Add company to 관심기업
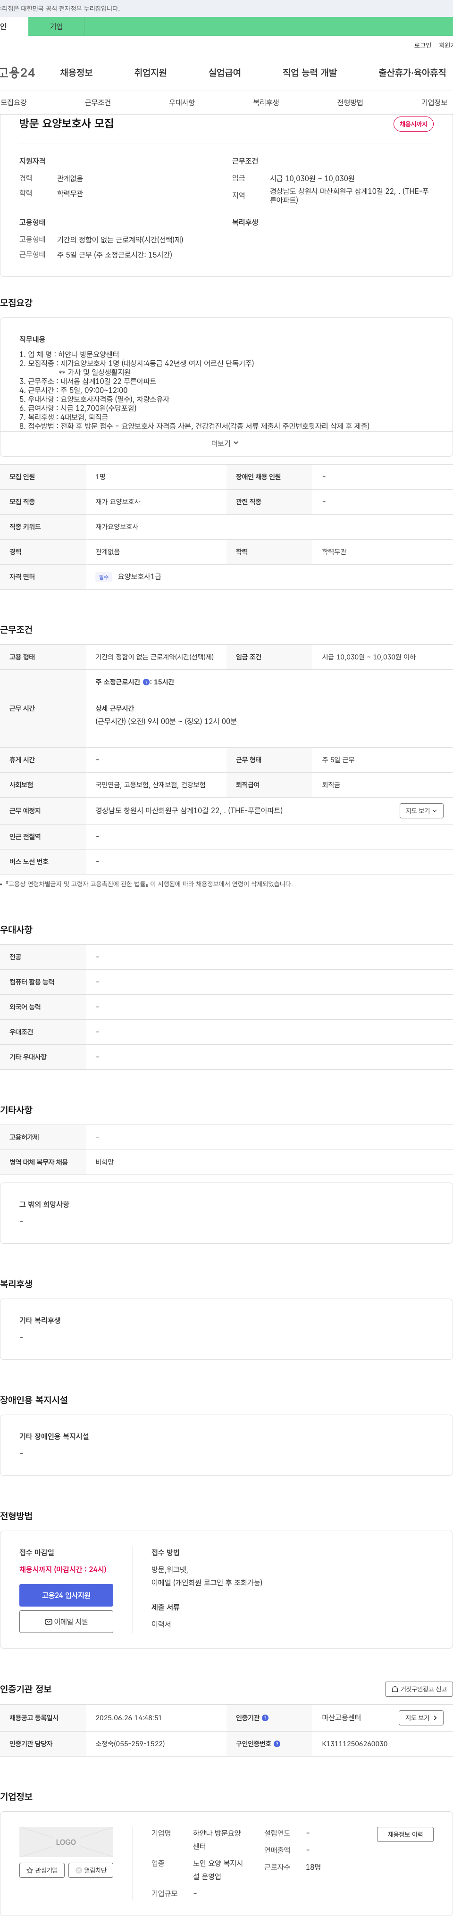The height and width of the screenshot is (1916, 453). click(x=42, y=1870)
